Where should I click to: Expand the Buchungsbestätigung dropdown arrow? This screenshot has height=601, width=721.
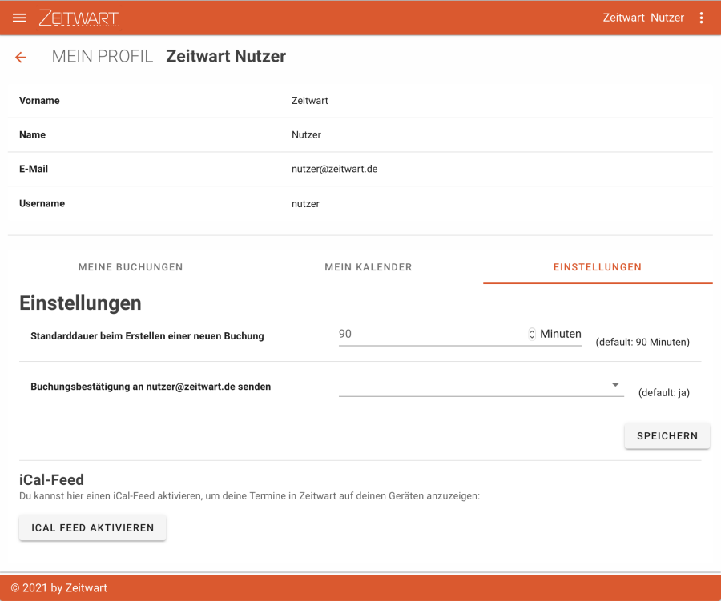[615, 385]
